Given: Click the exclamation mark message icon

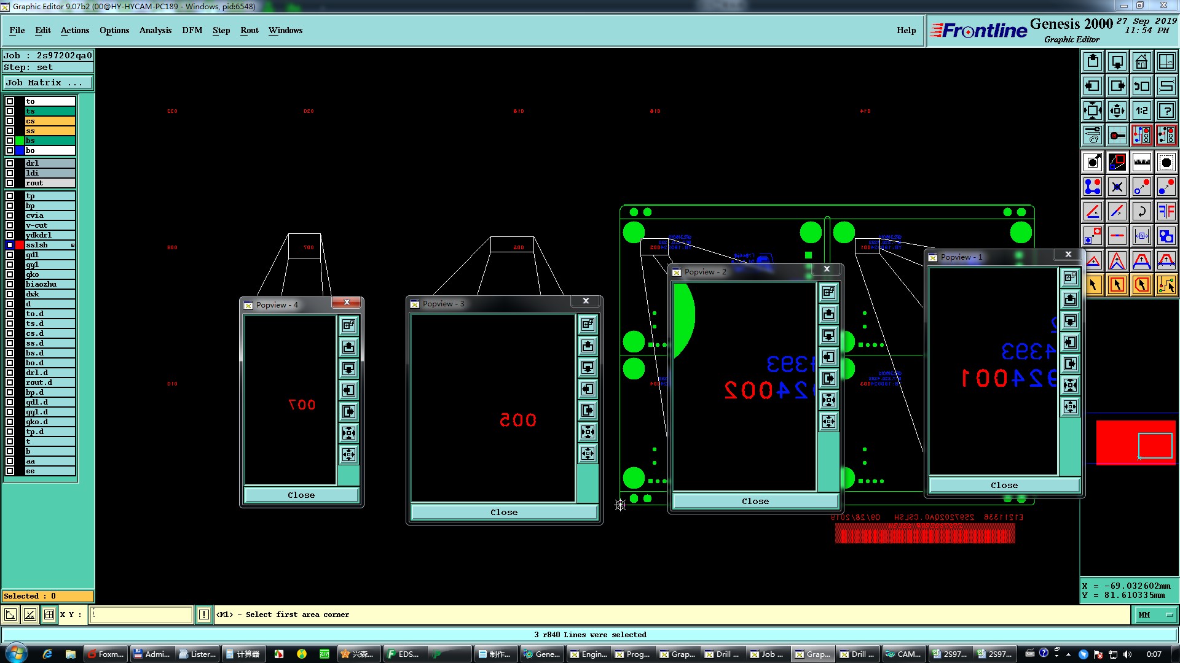Looking at the screenshot, I should [204, 615].
